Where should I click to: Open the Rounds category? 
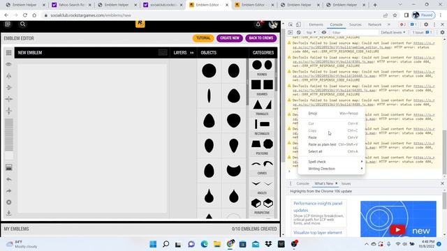[262, 68]
